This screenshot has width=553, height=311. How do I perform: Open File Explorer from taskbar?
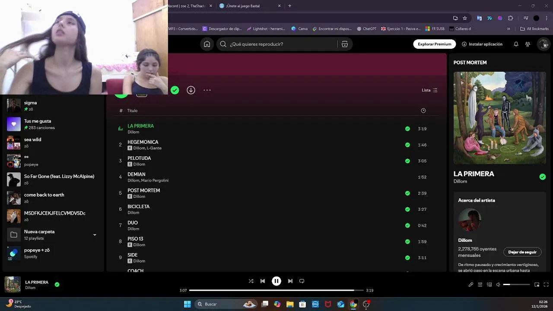[290, 304]
